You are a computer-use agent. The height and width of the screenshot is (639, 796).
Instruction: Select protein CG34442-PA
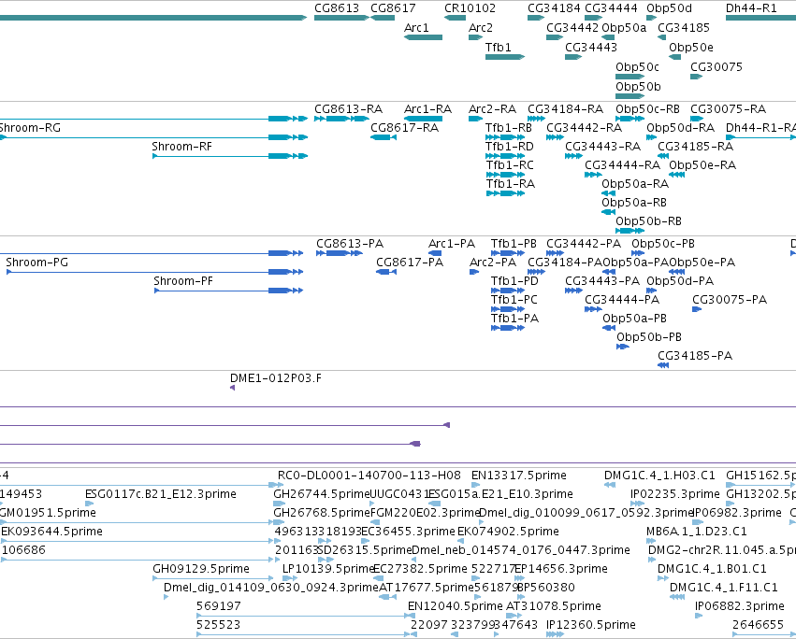555,253
